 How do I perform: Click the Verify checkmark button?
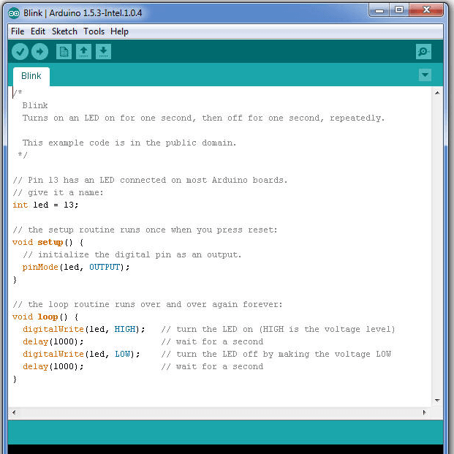20,52
